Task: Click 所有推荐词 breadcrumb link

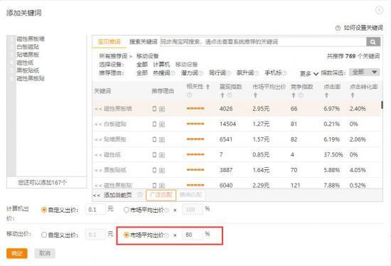Action: (x=113, y=56)
